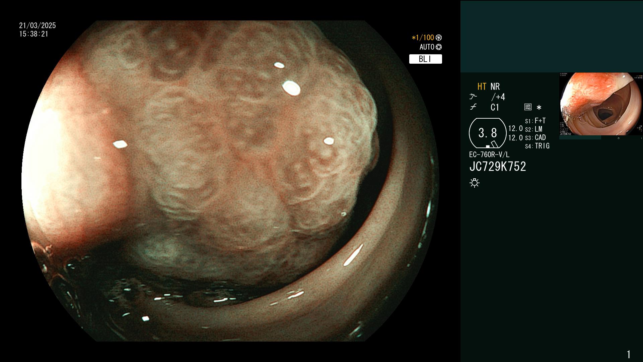Click the /+4 enhancement value

[x=498, y=97]
